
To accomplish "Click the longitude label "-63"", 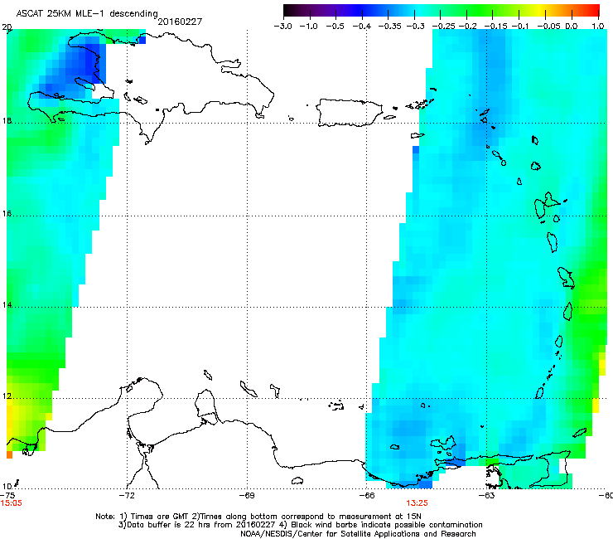I will 487,496.
